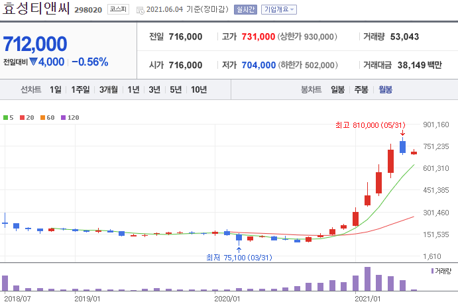Click the green 5 moving-average legend swatch
Screen dimensions: 458x306
pos(5,118)
